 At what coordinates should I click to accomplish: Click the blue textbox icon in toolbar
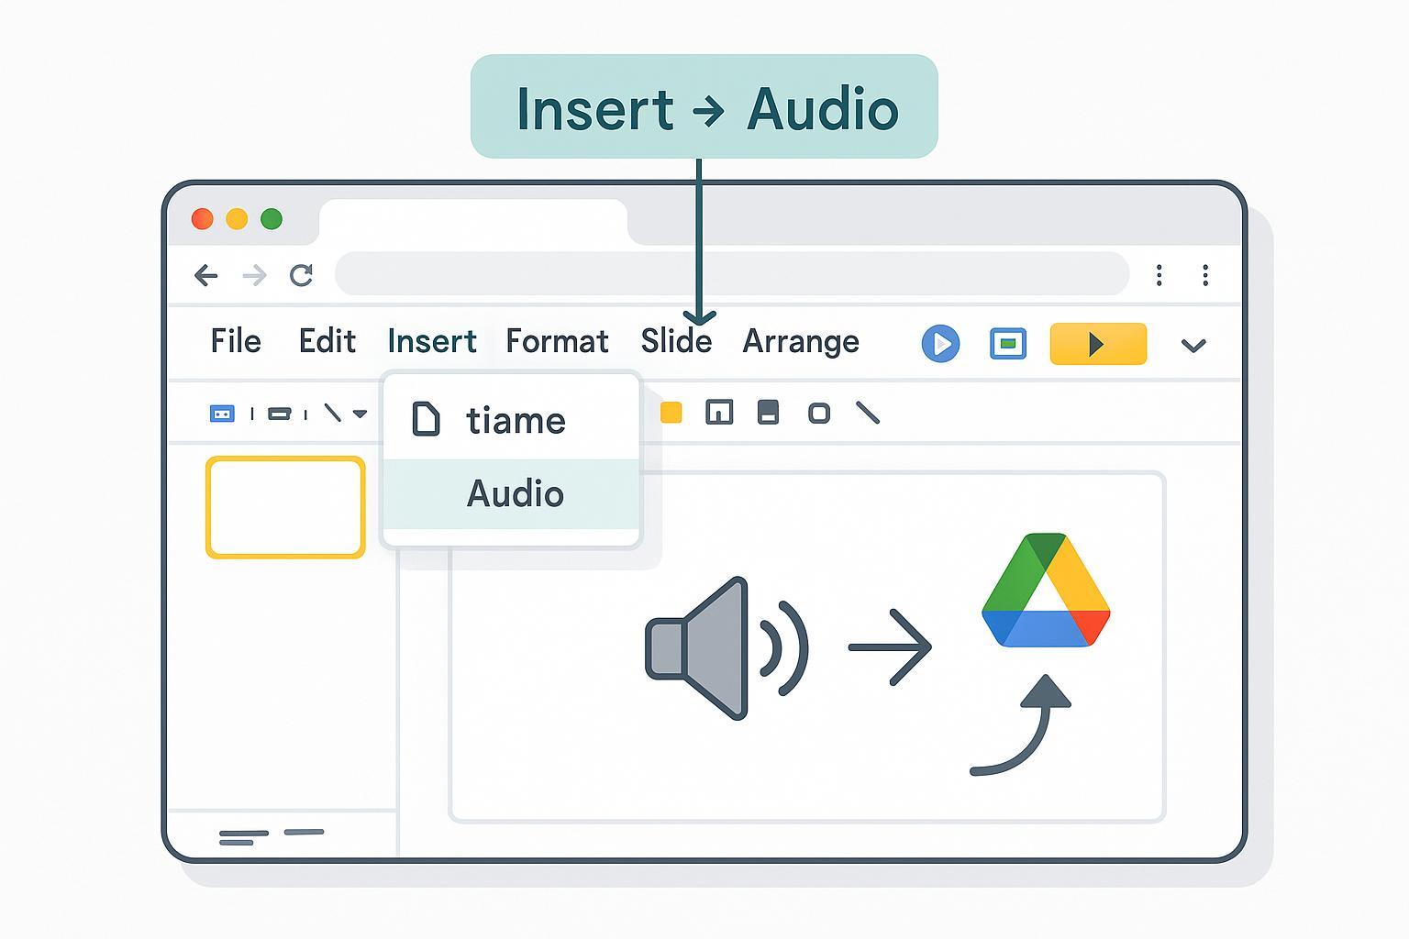click(222, 414)
